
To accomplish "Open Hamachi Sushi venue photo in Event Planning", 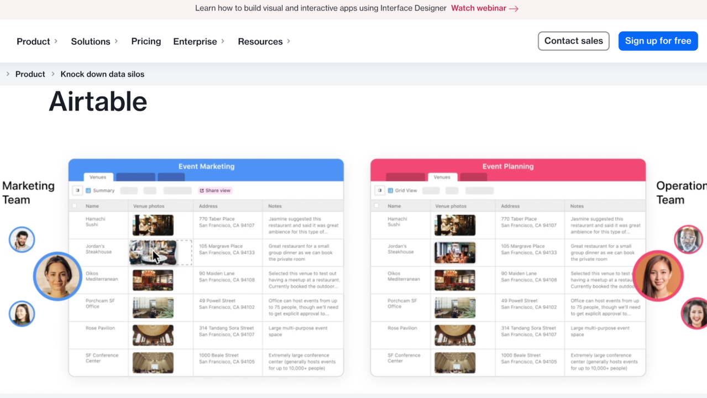I will click(x=454, y=226).
